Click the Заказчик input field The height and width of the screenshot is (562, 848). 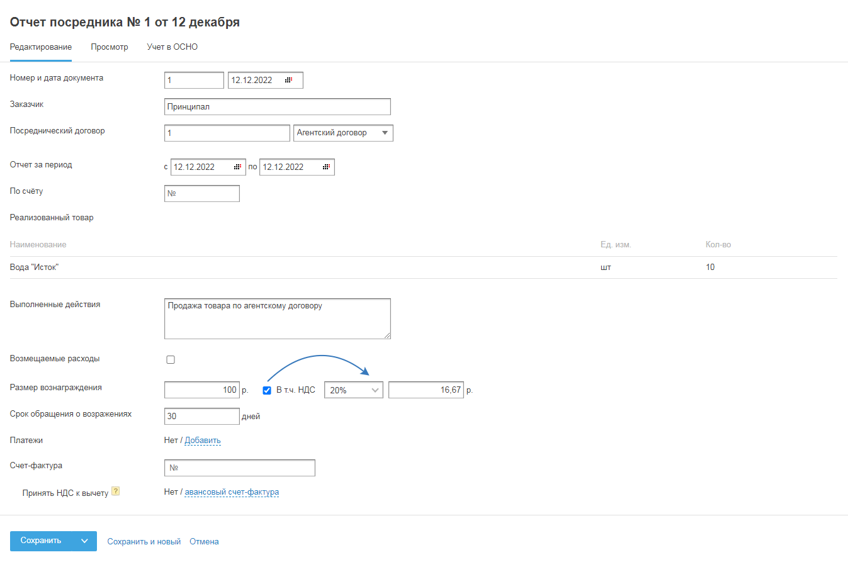click(277, 107)
